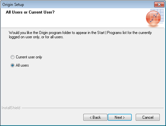Continue setup with the Next button
166x126 pixels.
click(x=120, y=117)
